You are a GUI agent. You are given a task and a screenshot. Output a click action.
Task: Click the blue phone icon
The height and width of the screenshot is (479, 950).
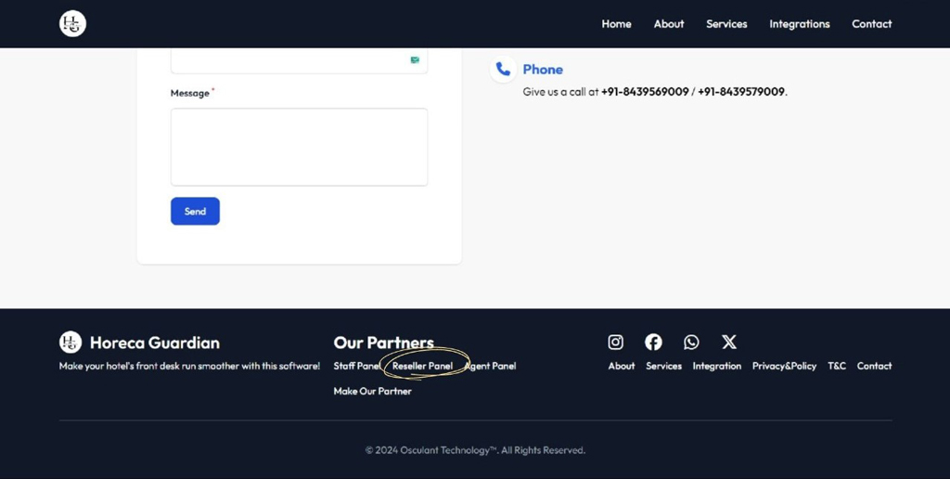click(x=503, y=70)
